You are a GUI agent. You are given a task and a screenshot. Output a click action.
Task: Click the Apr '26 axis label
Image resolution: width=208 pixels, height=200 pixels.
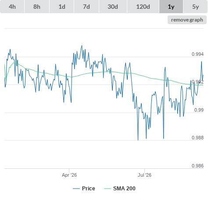click(69, 175)
